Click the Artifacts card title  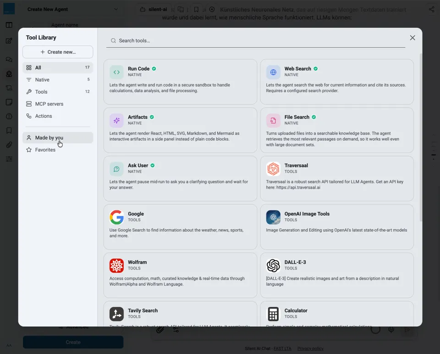click(x=137, y=117)
